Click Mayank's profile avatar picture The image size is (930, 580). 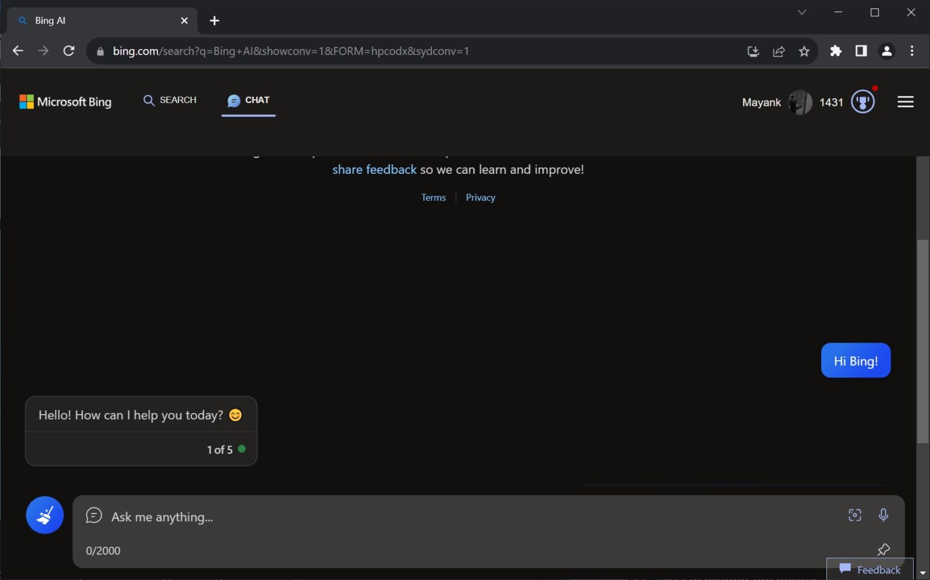tap(800, 102)
